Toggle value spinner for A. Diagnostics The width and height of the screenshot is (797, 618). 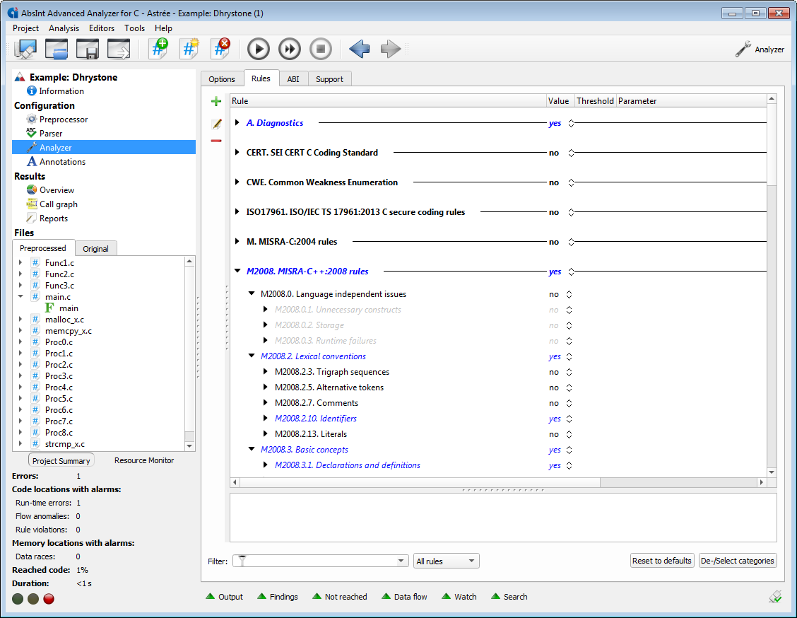(x=572, y=123)
